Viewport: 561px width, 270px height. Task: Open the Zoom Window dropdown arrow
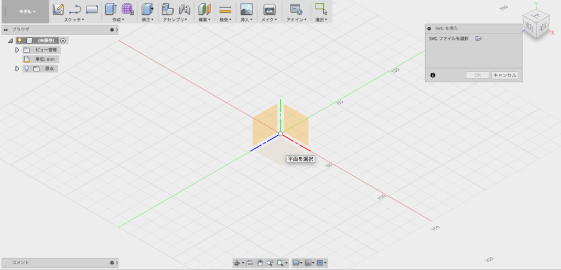pos(286,263)
